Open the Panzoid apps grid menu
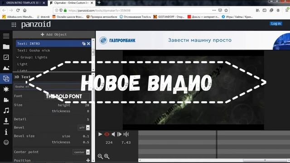The width and height of the screenshot is (290, 163). (x=14, y=25)
